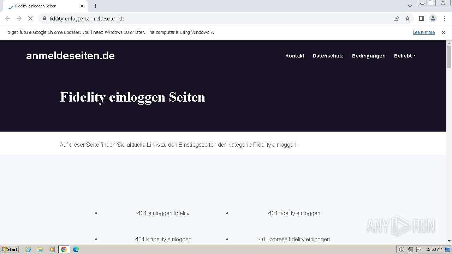Viewport: 452px width, 254px height.
Task: Expand the Beliebt dropdown menu
Action: 405,56
